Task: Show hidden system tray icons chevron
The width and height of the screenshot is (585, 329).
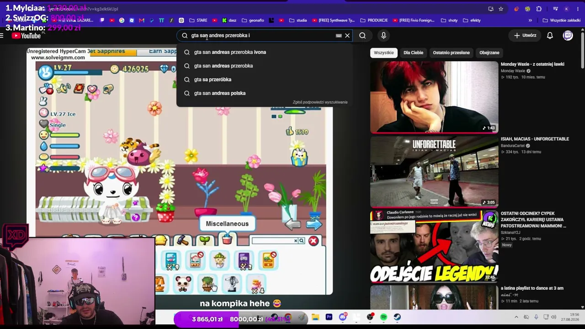Action: pos(516,317)
